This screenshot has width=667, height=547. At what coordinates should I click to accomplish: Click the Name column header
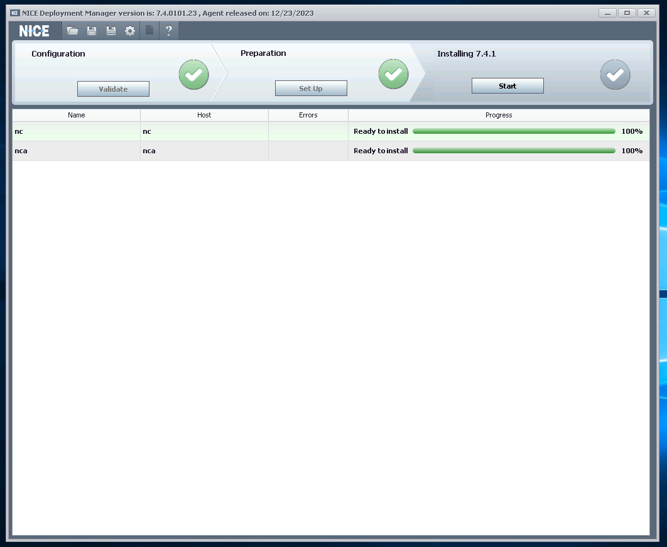(77, 115)
